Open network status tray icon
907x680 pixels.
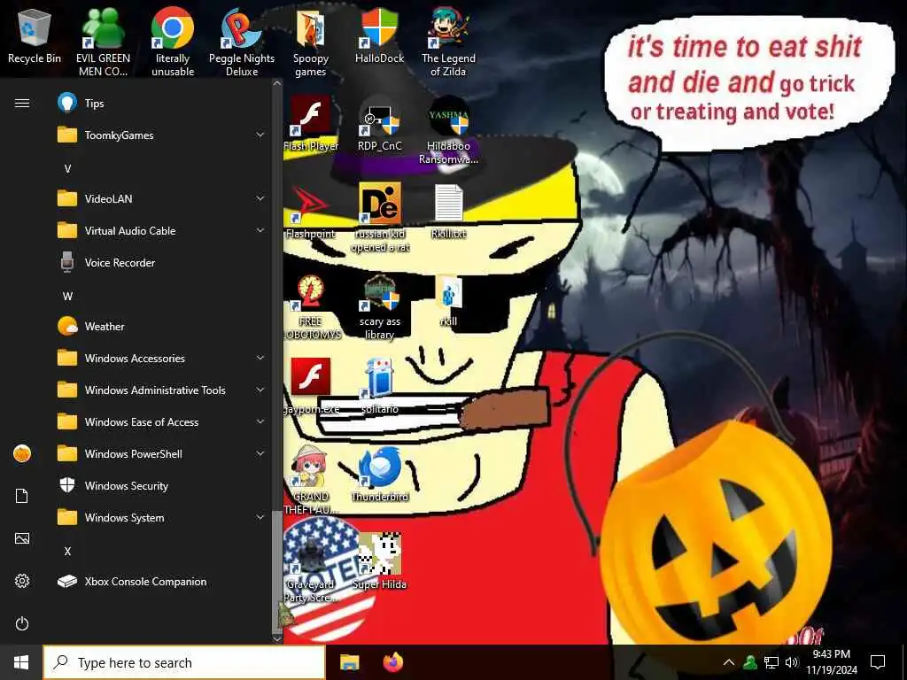pos(771,662)
